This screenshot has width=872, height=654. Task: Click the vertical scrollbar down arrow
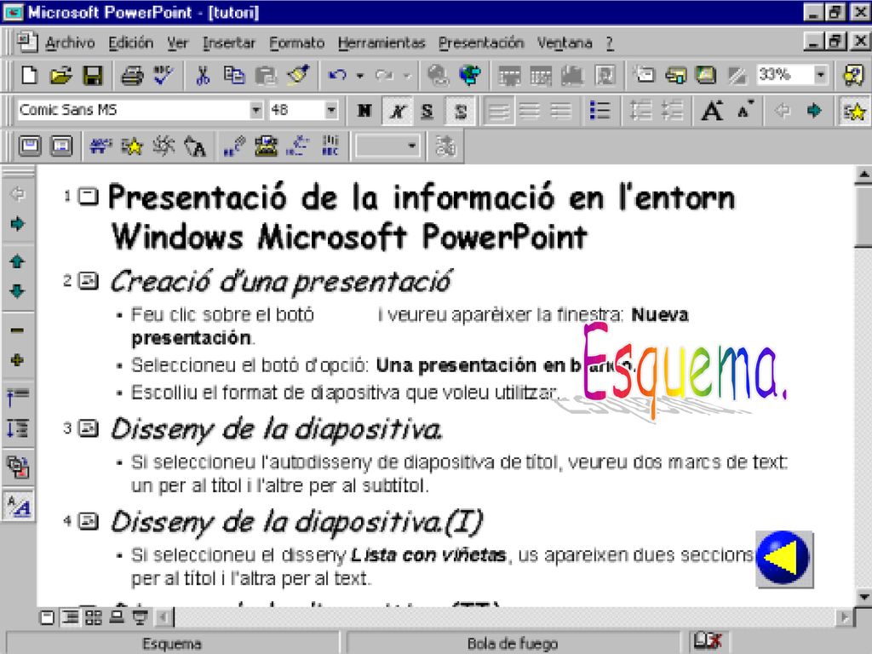point(863,597)
